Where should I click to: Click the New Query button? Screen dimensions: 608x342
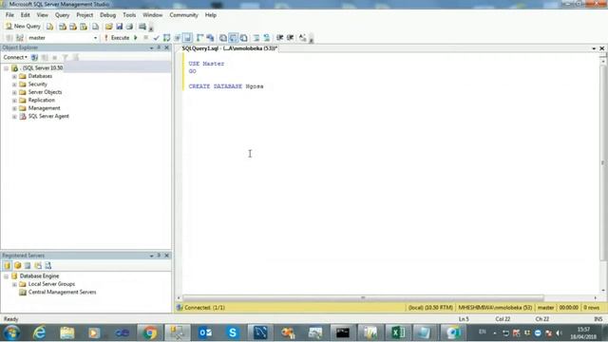[23, 27]
